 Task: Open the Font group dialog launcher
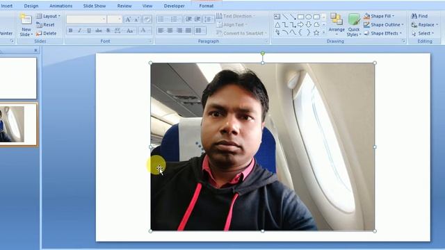tap(150, 42)
